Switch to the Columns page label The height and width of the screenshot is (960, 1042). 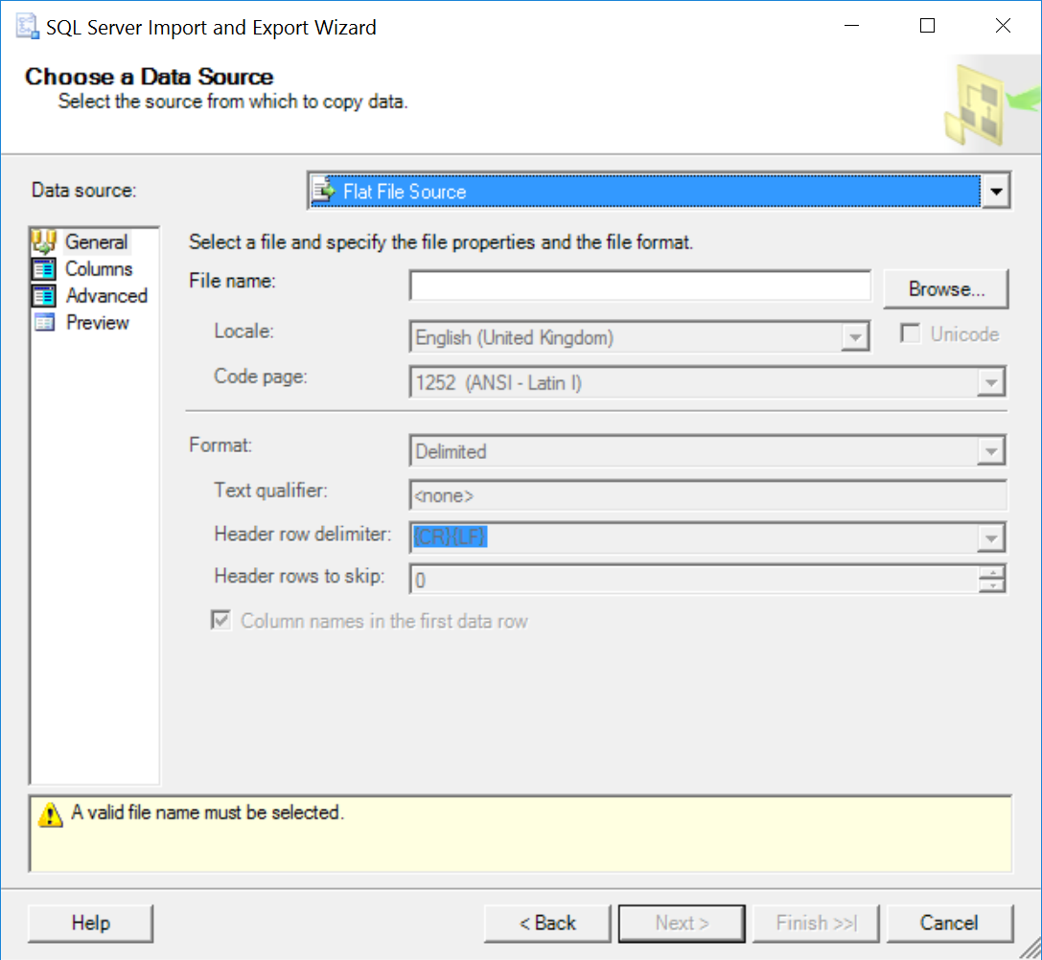(x=99, y=269)
